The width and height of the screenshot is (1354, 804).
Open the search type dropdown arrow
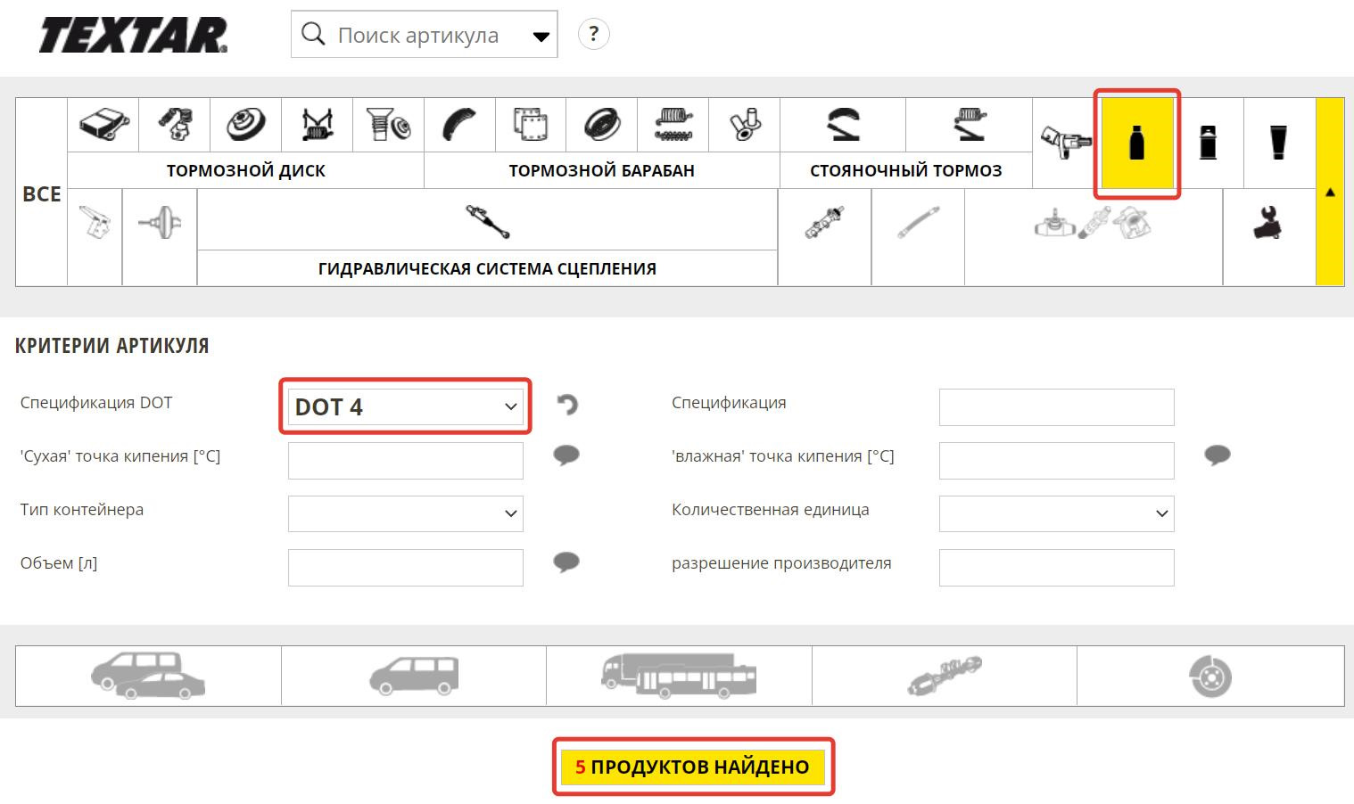coord(541,37)
